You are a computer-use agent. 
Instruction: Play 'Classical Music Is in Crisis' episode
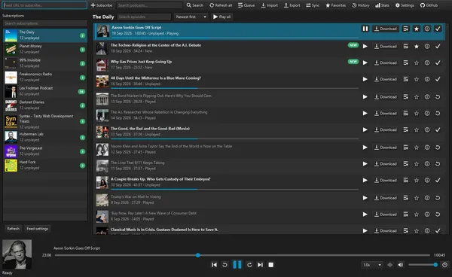[365, 230]
